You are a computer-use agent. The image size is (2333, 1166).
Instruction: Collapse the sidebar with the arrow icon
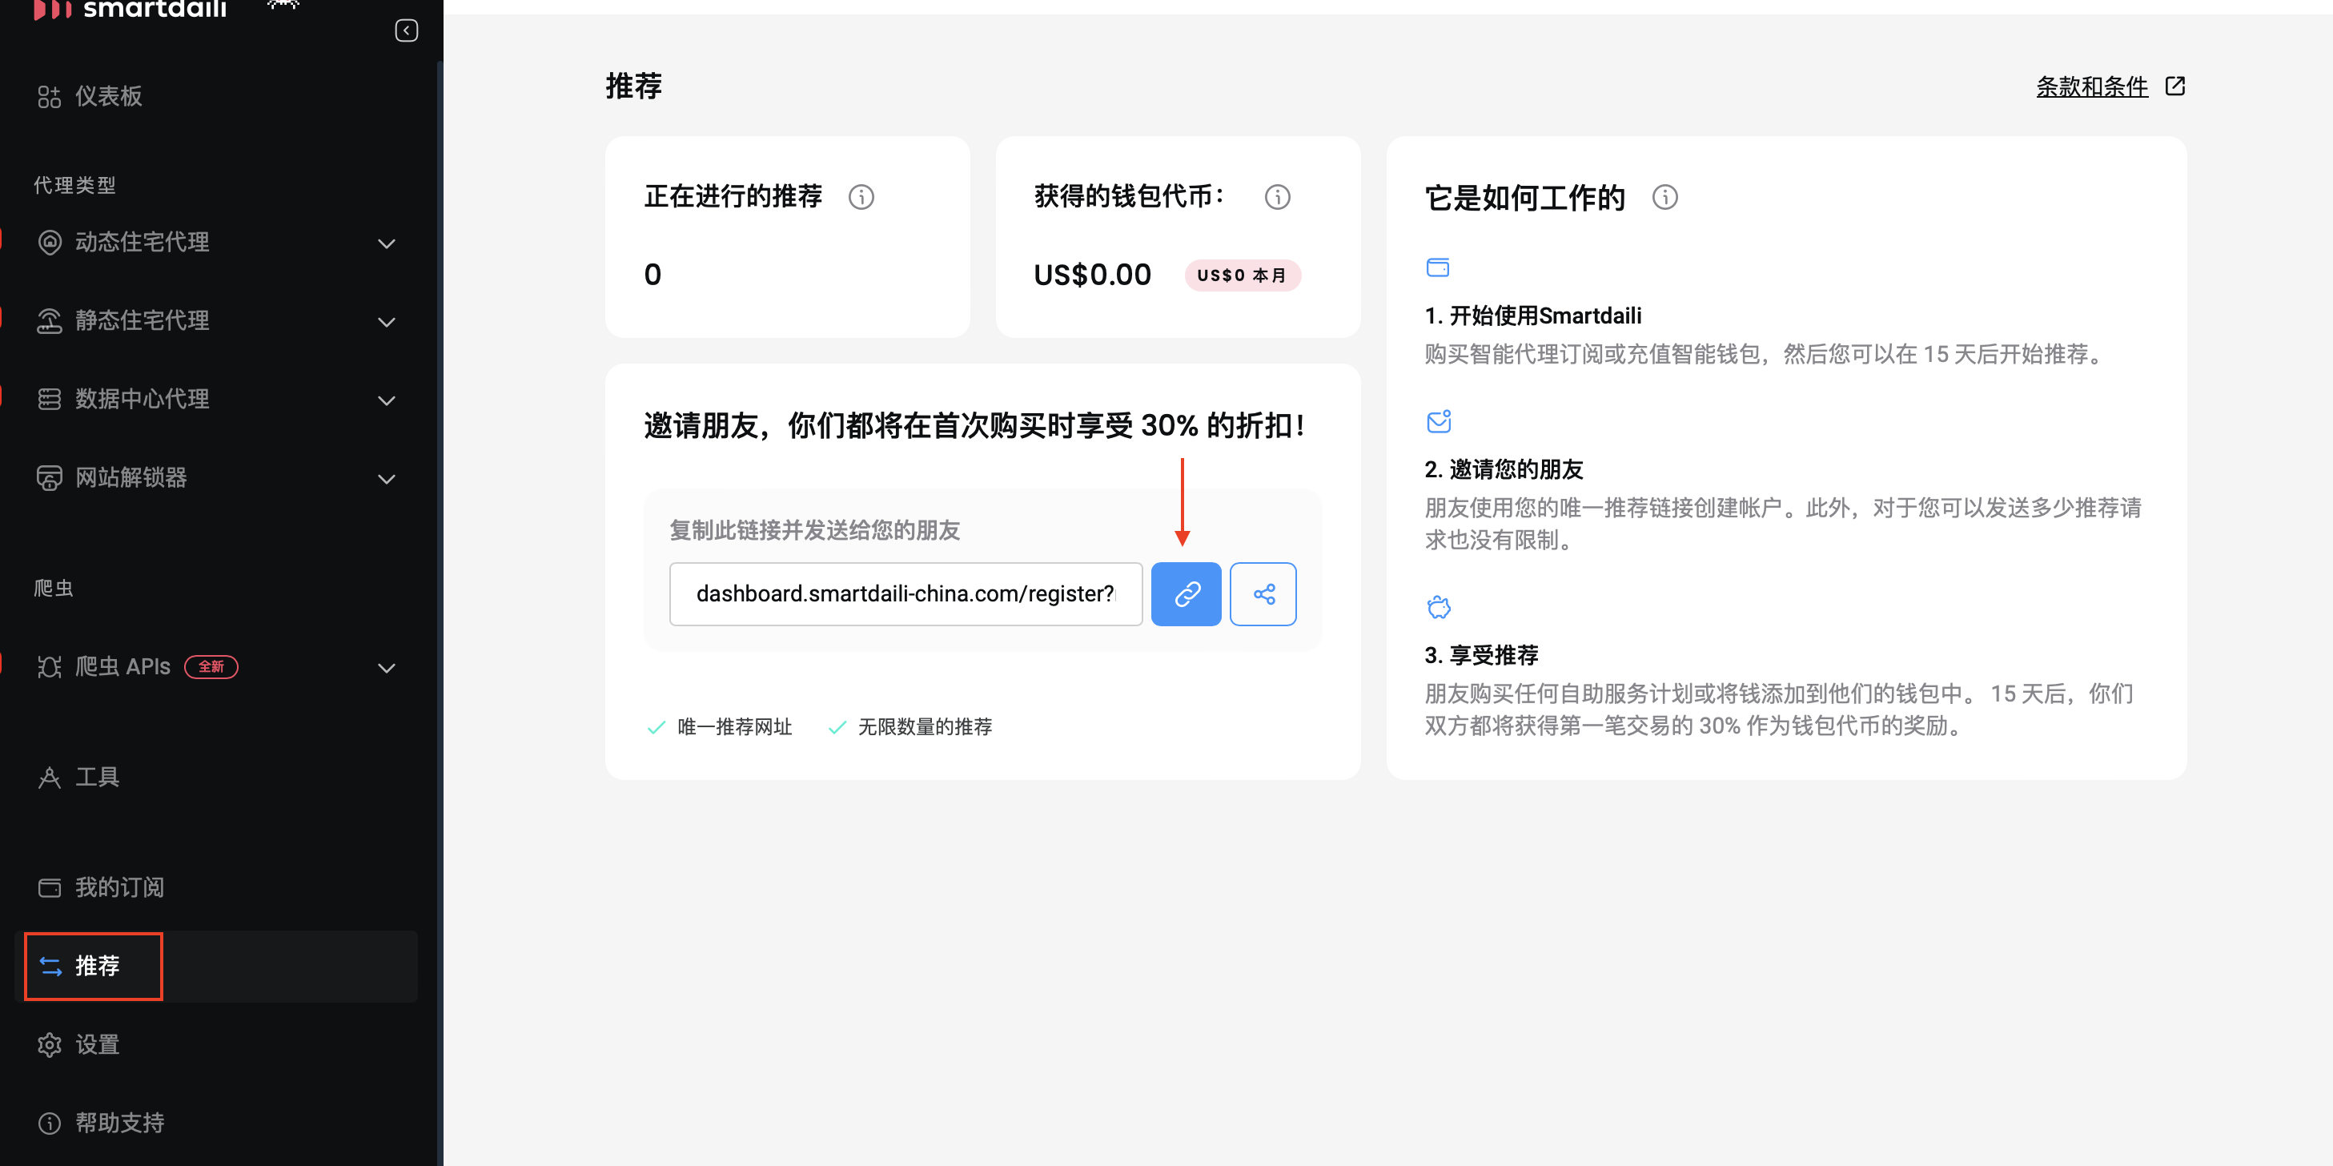coord(407,30)
